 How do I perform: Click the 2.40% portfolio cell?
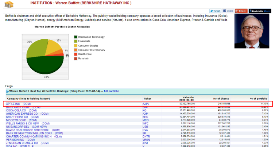(265, 127)
